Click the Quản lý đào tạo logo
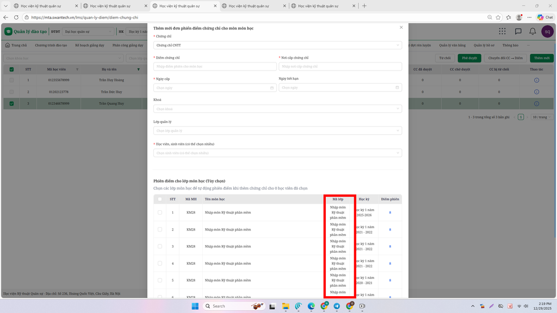Screen dimensions: 557x313 [26, 31]
